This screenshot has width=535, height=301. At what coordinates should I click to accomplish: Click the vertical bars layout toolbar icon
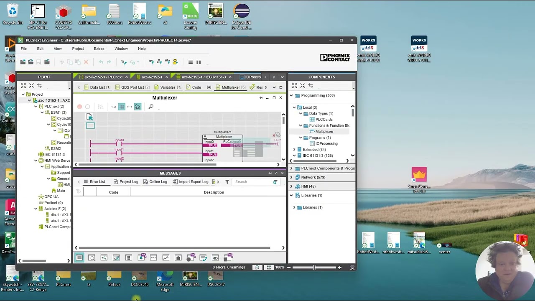click(199, 62)
